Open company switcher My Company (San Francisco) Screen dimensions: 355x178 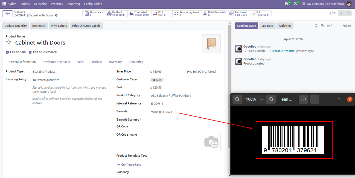click(325, 4)
